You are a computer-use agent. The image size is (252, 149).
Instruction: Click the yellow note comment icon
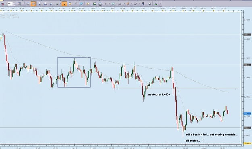[70, 4]
